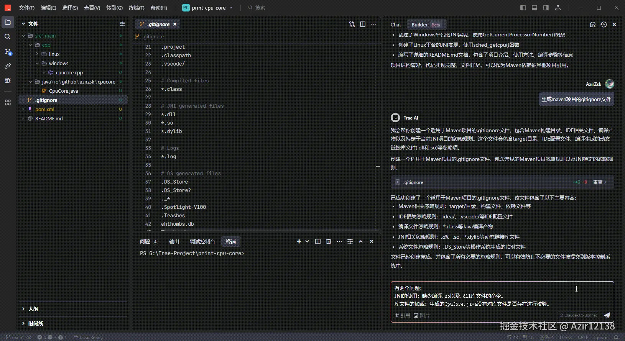Screen dimensions: 625x341
Task: Click the compare changes icon in editor toolbar
Action: tap(352, 24)
